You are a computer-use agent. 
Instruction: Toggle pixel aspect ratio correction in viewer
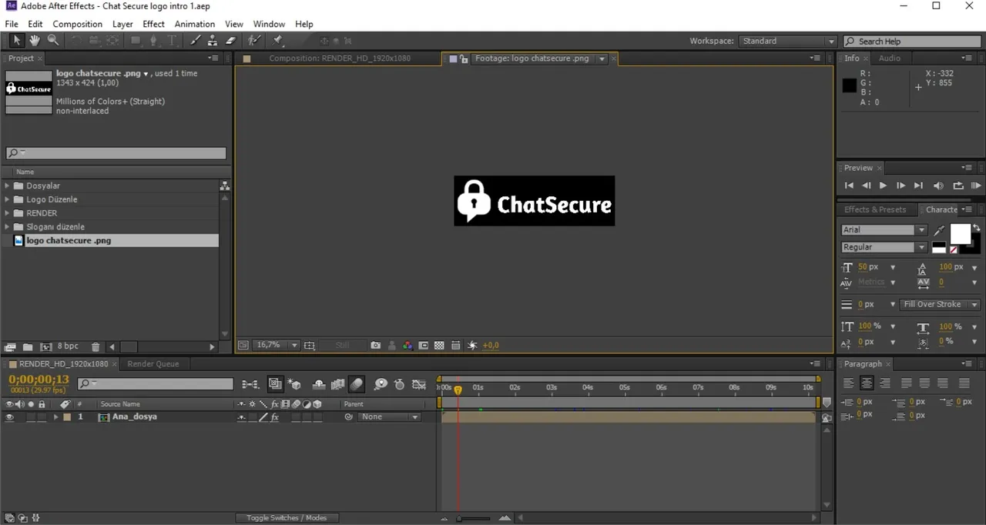[x=455, y=346]
